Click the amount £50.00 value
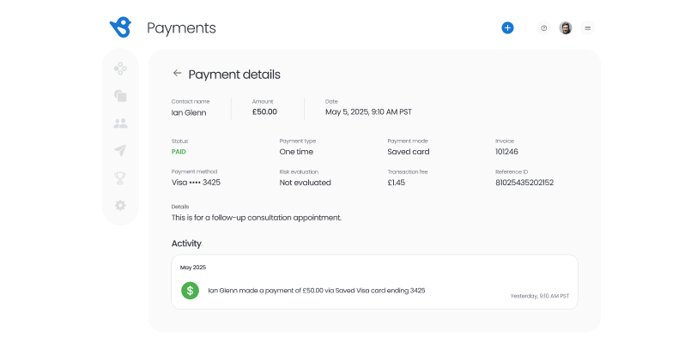The image size is (697, 343). 264,112
